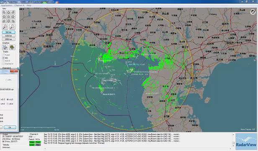Screen dimensions: 258x151
Task: Set the view range to 1000 km
Action: coord(8,36)
